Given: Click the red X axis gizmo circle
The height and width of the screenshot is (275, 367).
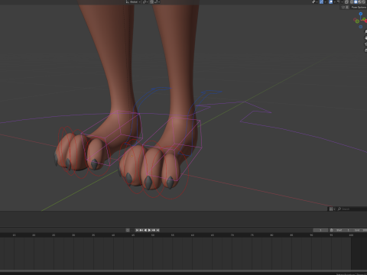Looking at the screenshot, I should [x=366, y=21].
